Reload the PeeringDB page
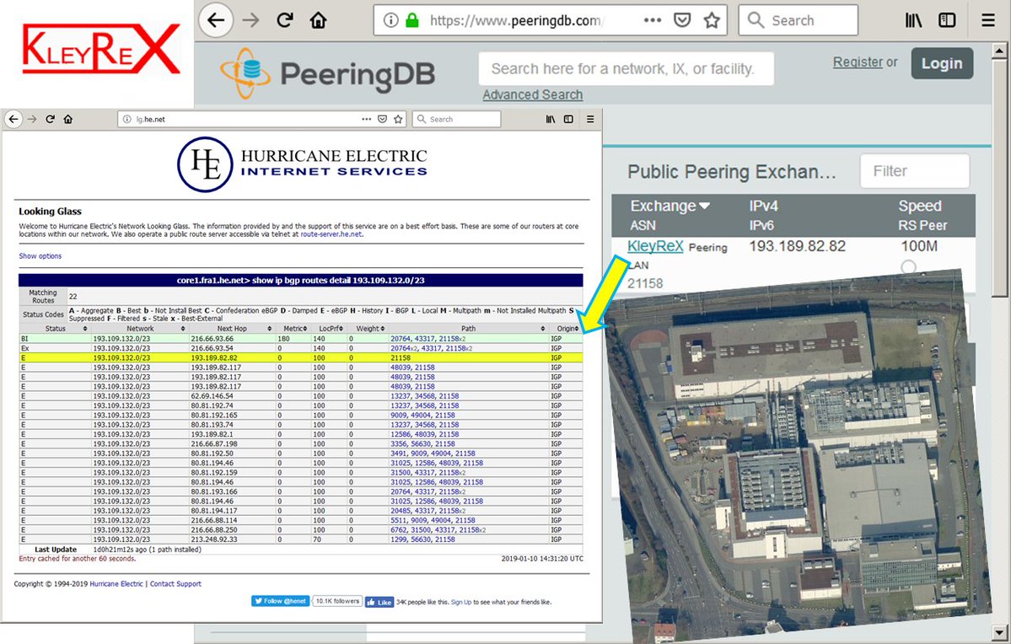Screen dimensions: 1011x644 (284, 20)
